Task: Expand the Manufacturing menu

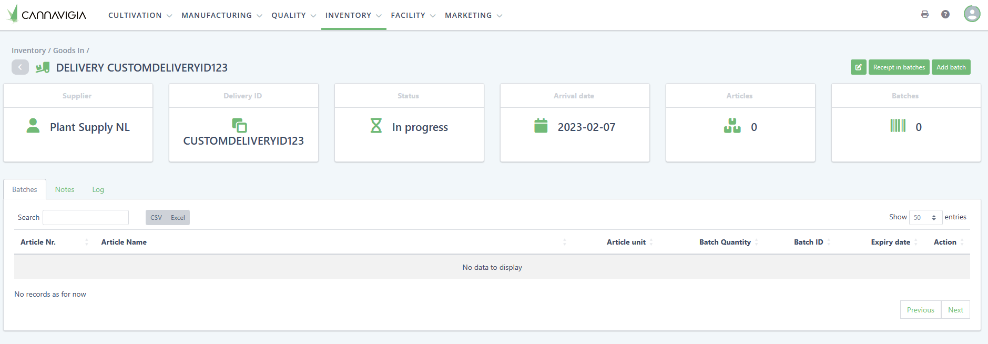Action: pos(221,15)
